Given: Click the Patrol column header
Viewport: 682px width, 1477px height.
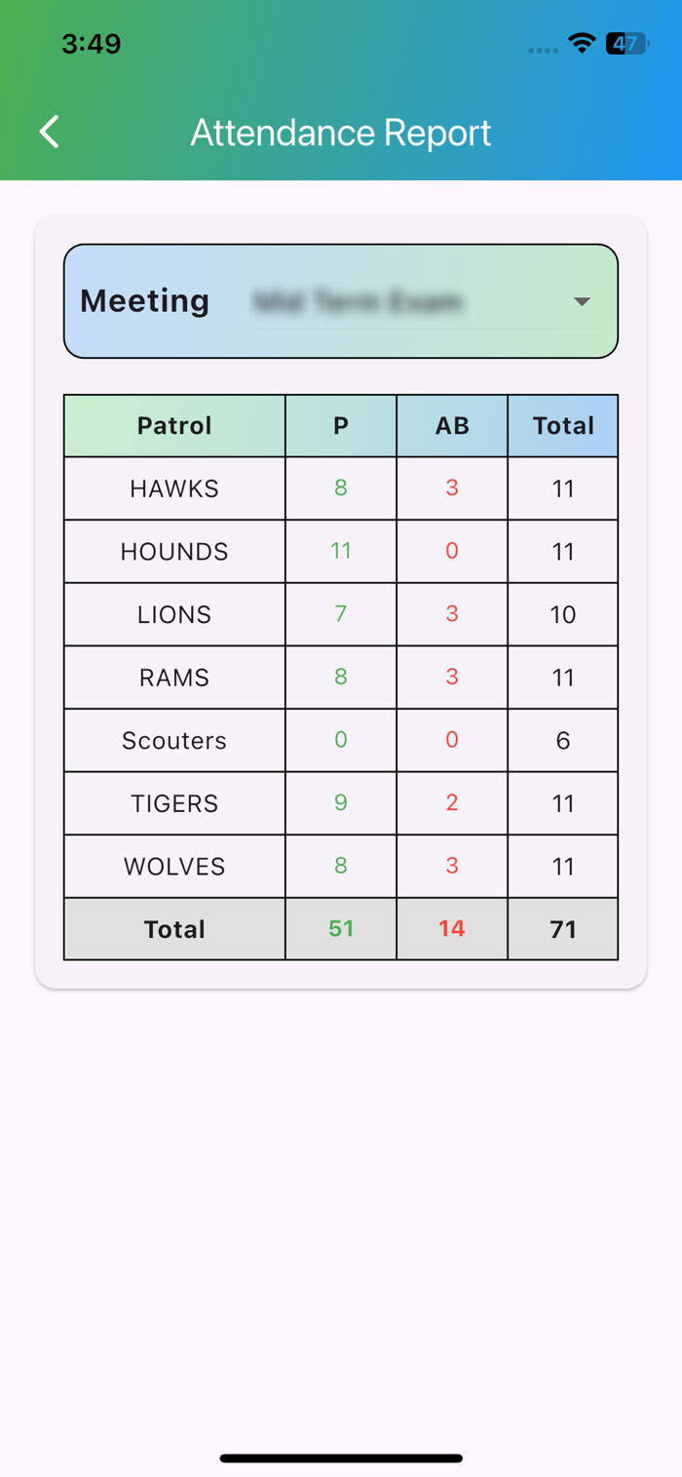Looking at the screenshot, I should 174,426.
